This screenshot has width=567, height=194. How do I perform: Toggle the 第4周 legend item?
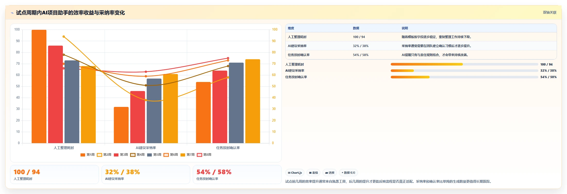pos(137,155)
